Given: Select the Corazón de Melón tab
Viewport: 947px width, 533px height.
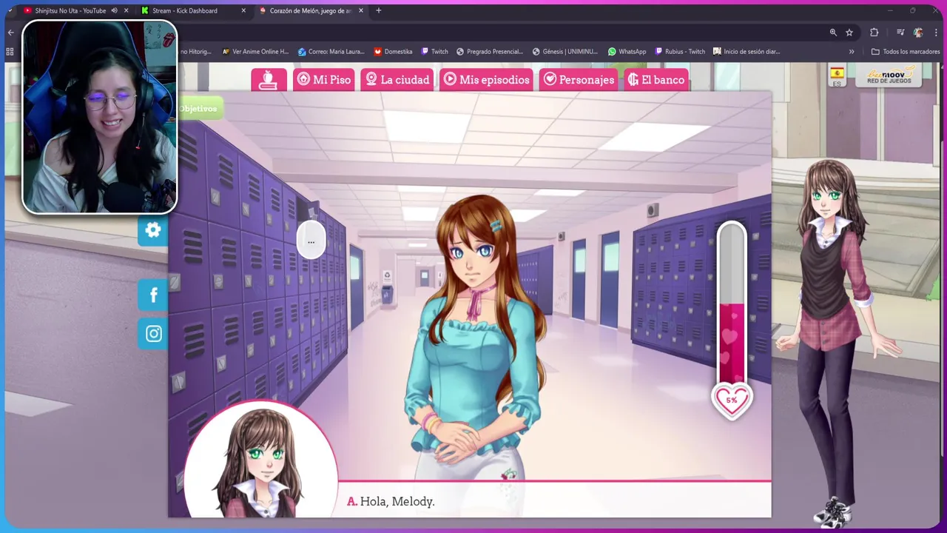Looking at the screenshot, I should 310,10.
